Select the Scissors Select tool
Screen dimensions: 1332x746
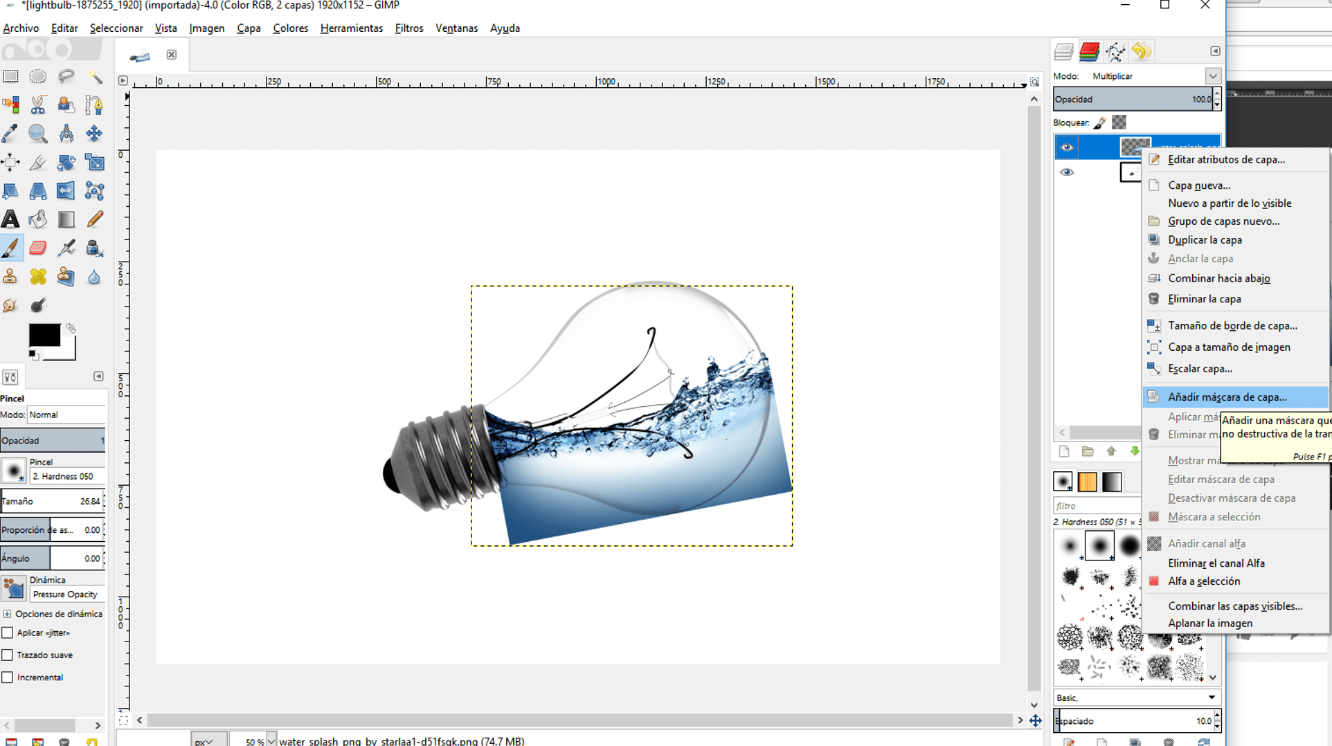pos(38,104)
